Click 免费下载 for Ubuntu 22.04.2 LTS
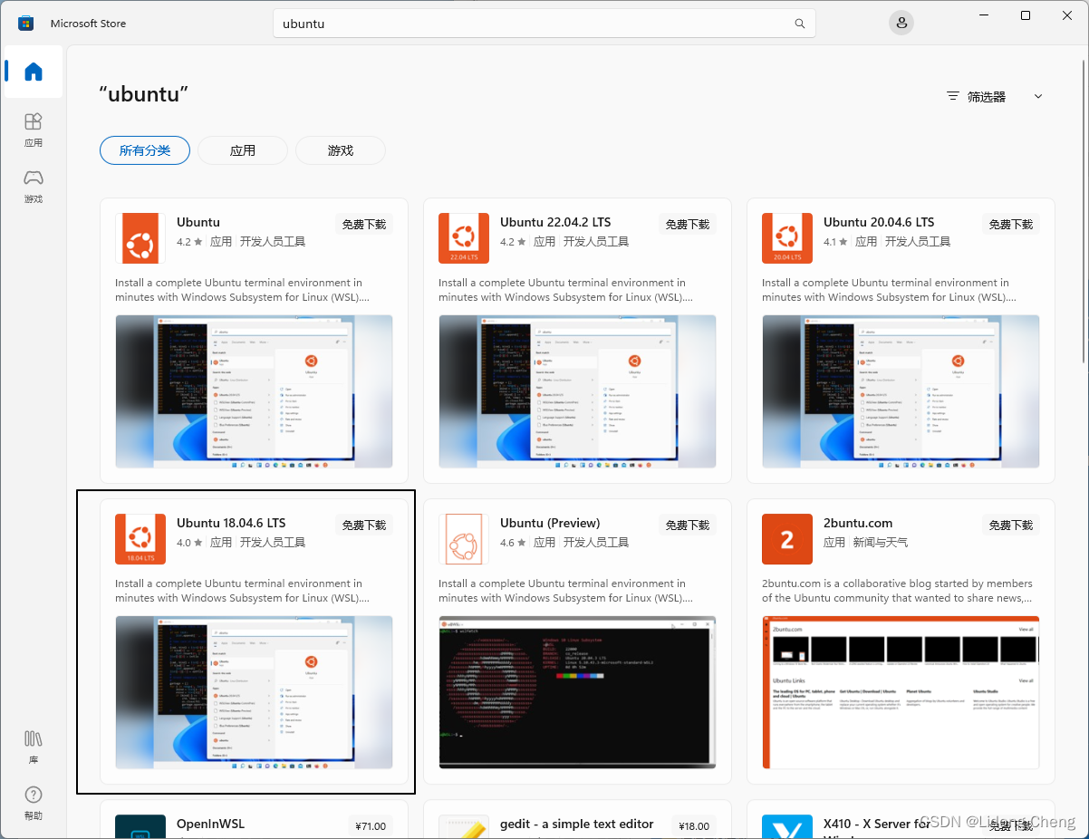The width and height of the screenshot is (1089, 839). click(688, 224)
